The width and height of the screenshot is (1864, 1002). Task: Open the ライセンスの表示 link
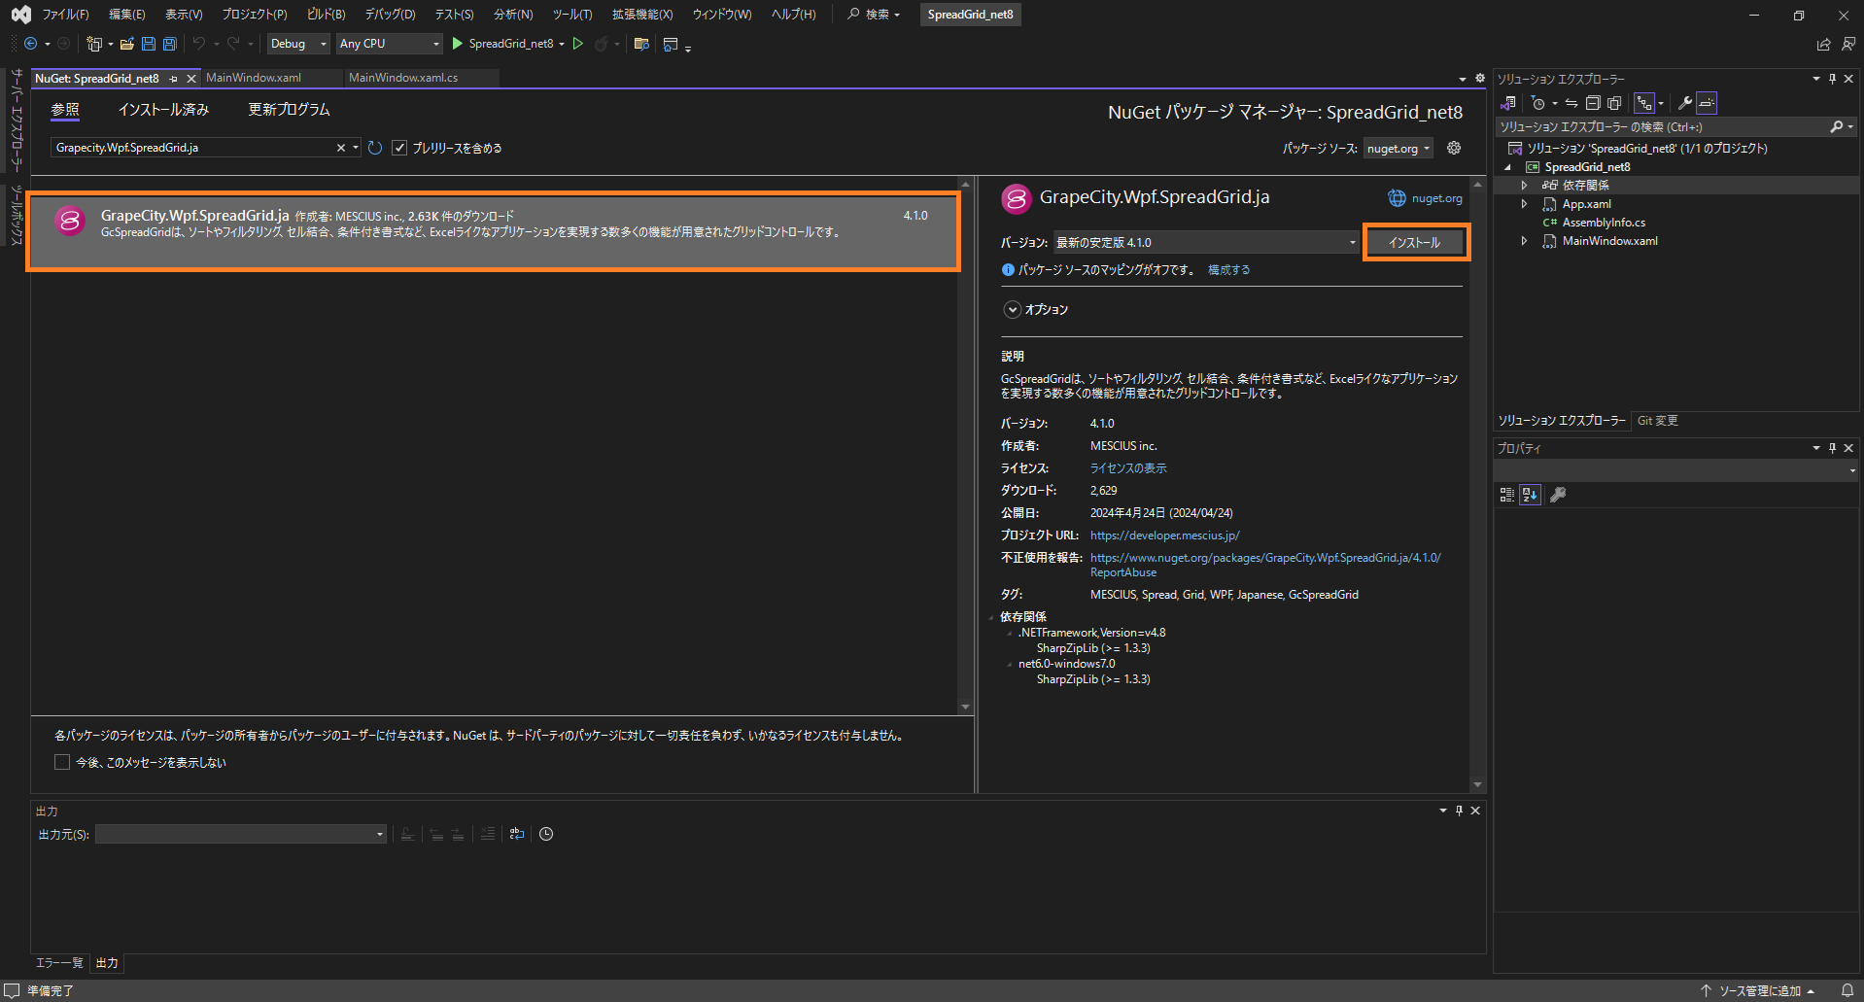coord(1128,468)
